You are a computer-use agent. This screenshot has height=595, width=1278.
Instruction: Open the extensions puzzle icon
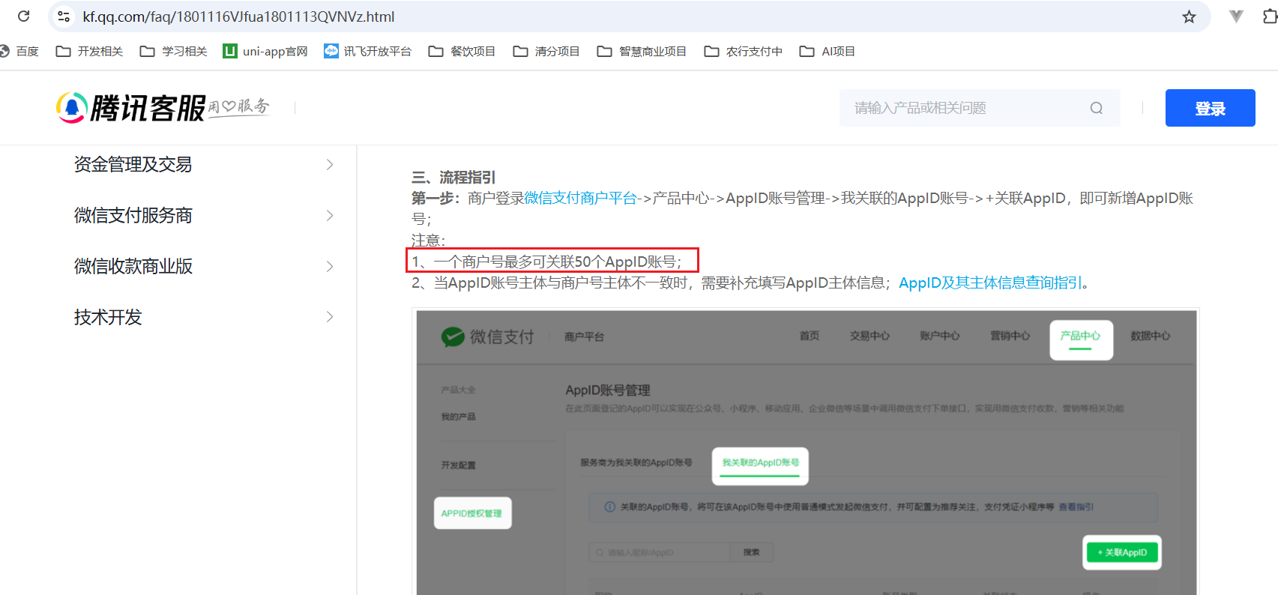1270,16
